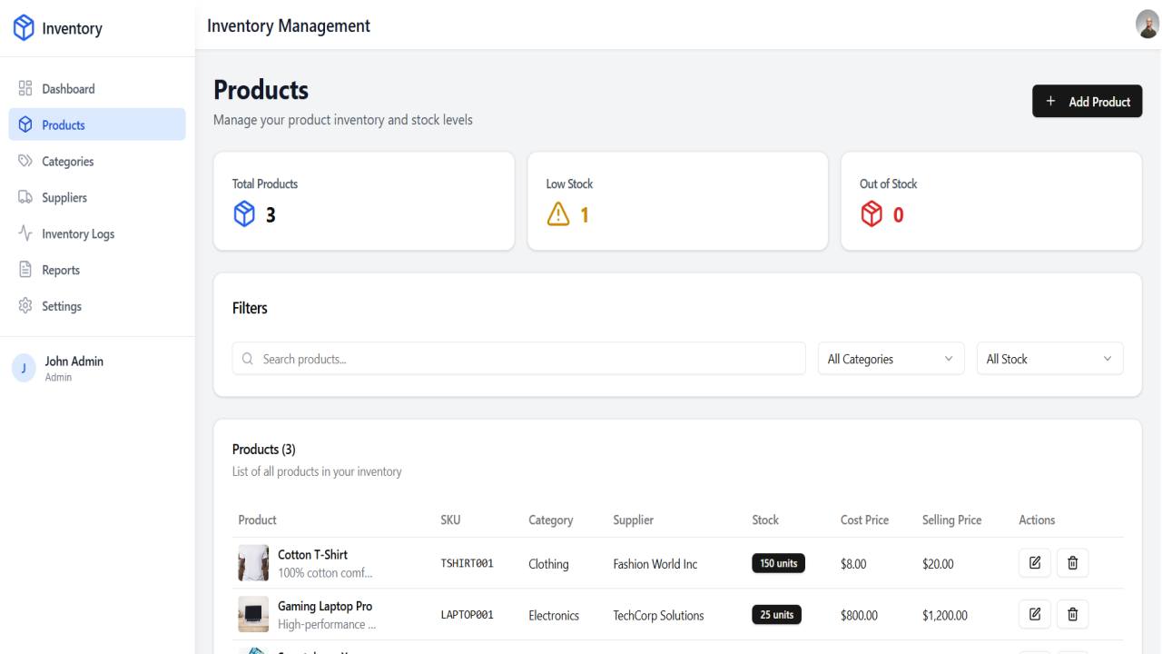Click the Add Product button
Screen dimensions: 1162x654
(x=1087, y=102)
